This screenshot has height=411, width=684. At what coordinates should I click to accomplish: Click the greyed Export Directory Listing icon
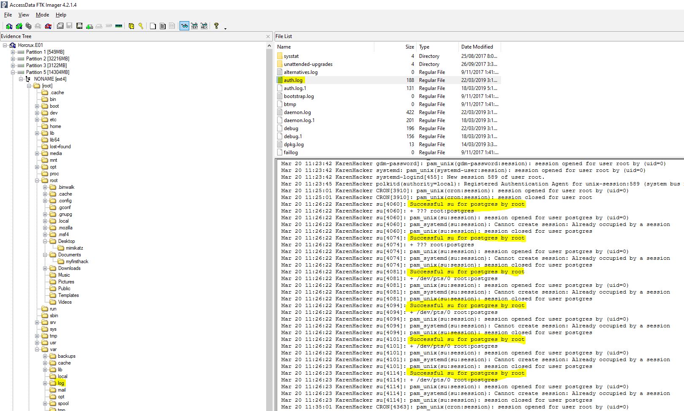[172, 26]
